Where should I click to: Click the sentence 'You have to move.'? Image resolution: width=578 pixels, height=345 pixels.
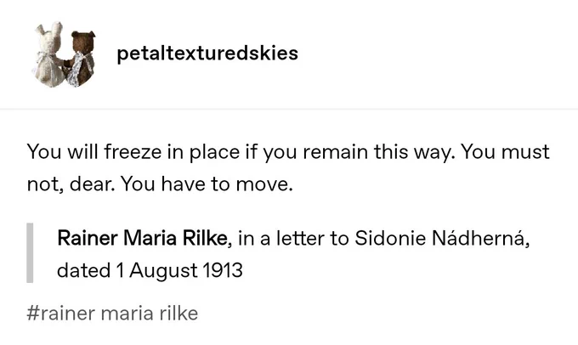207,184
